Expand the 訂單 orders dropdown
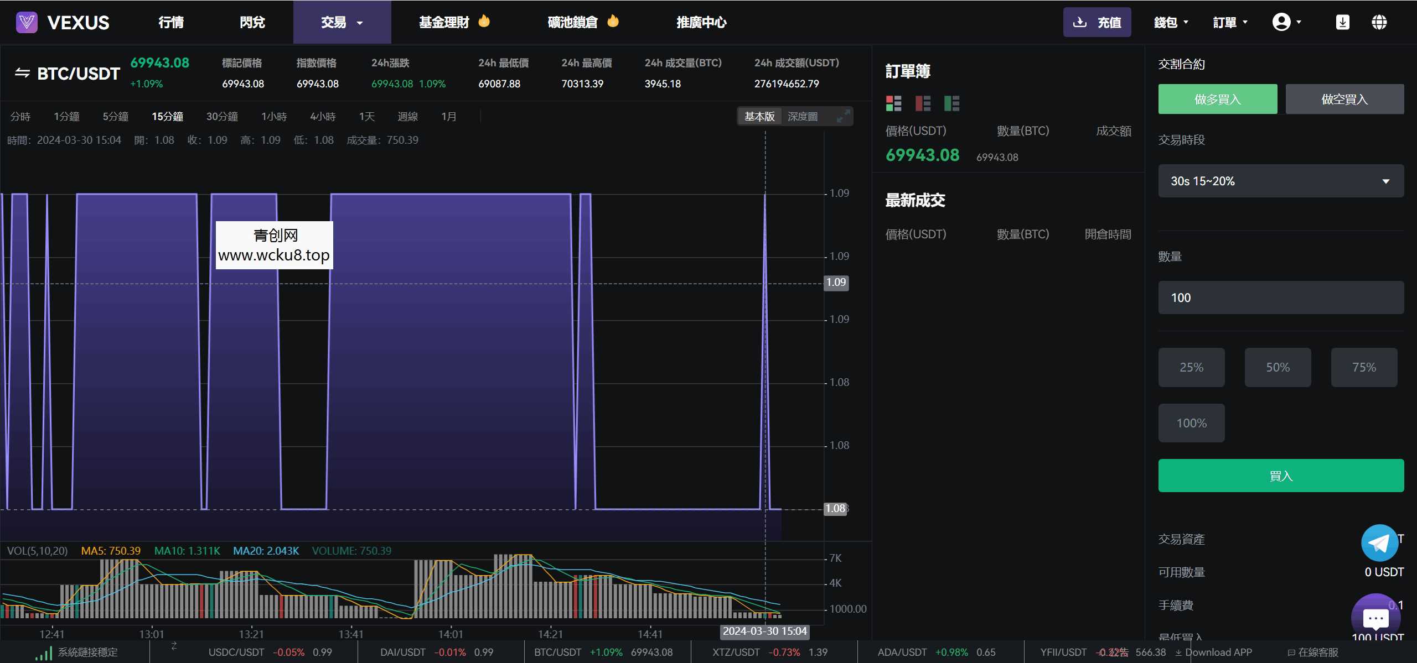 1230,22
